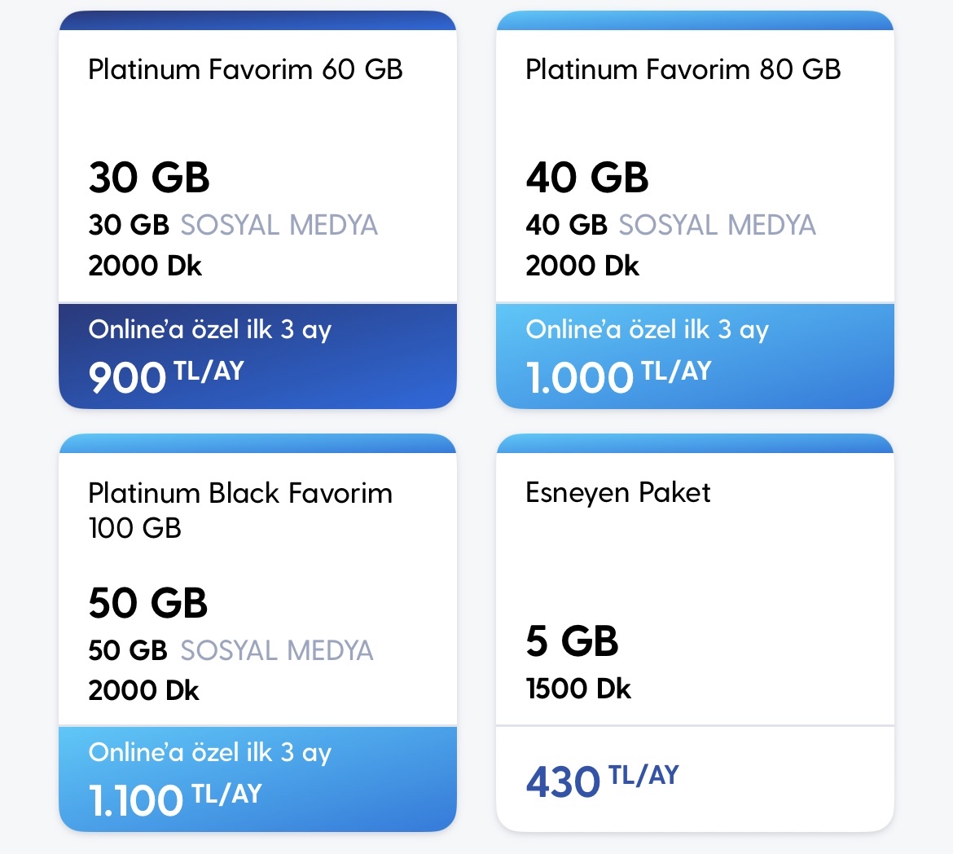The width and height of the screenshot is (953, 854).
Task: Click the bold 5 GB data amount
Action: click(x=572, y=641)
